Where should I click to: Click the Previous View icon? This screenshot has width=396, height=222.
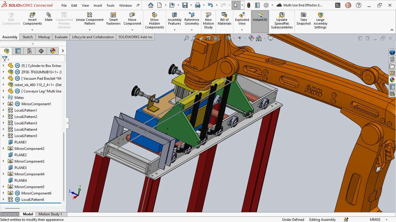[202, 38]
